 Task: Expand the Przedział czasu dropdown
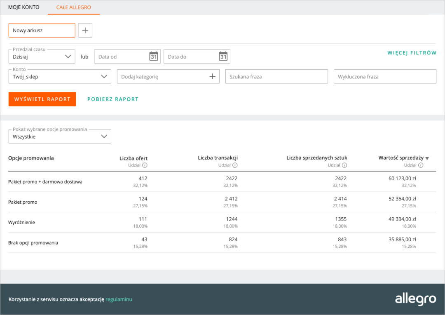coord(42,56)
